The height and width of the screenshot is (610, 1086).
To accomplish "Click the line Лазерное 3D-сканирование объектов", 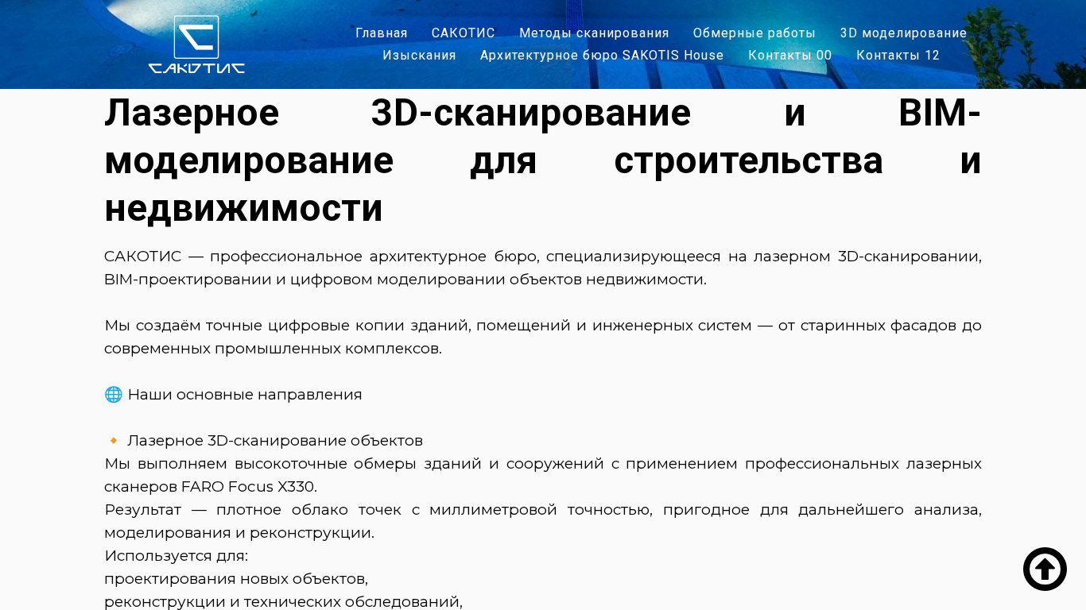I will pyautogui.click(x=275, y=441).
